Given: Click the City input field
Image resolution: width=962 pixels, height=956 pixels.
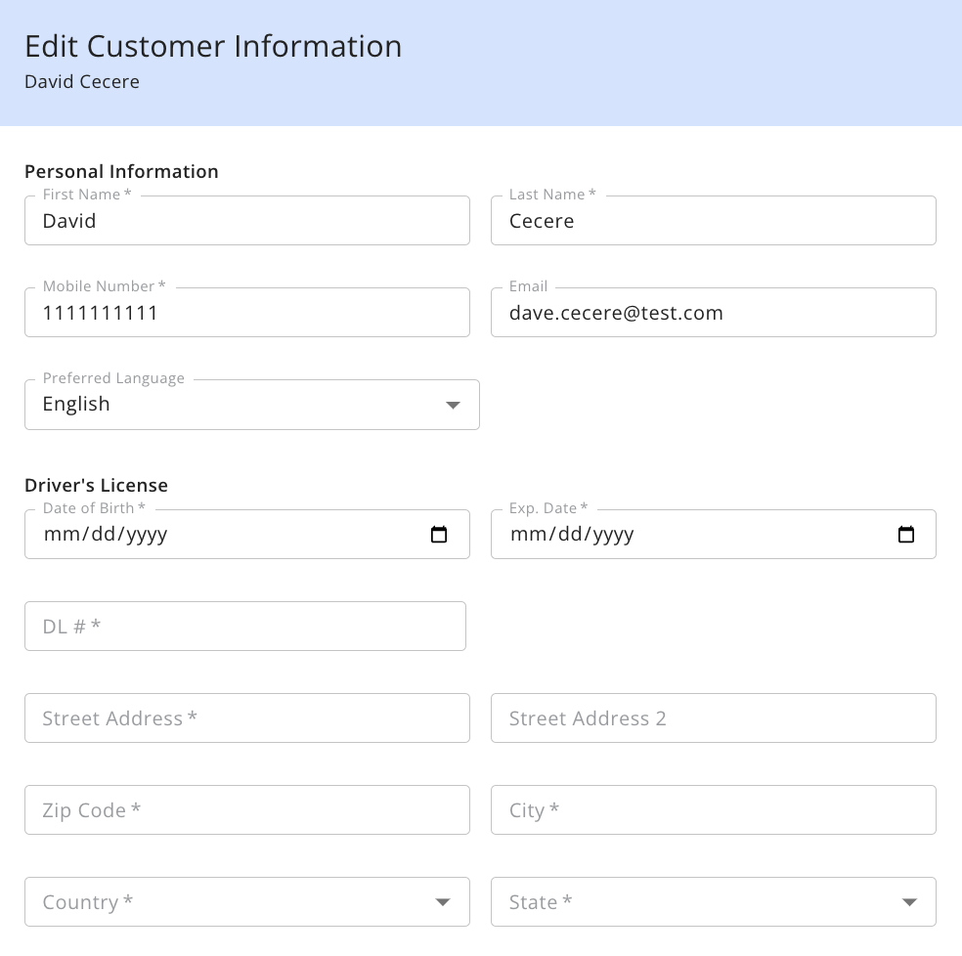Looking at the screenshot, I should [x=714, y=810].
